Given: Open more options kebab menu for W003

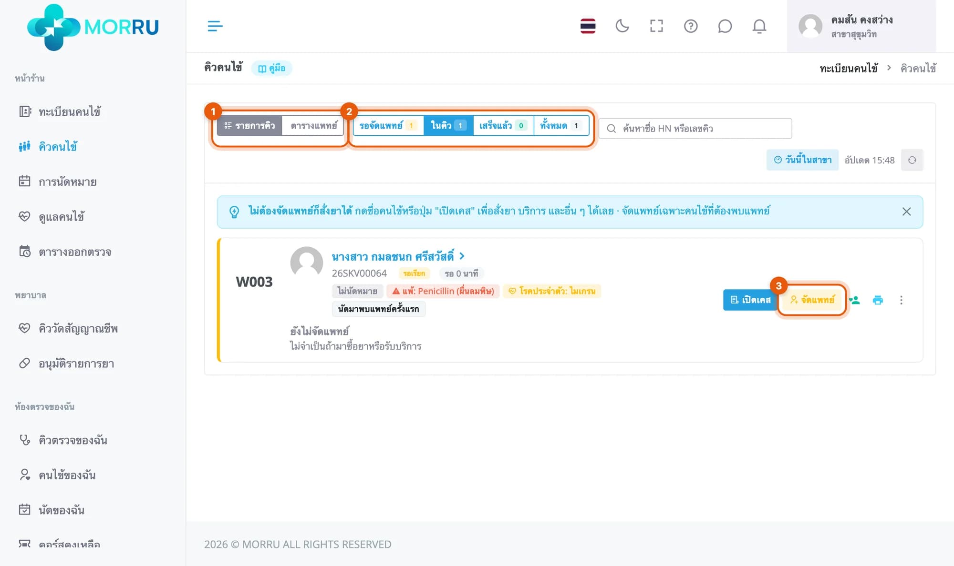Looking at the screenshot, I should point(901,300).
